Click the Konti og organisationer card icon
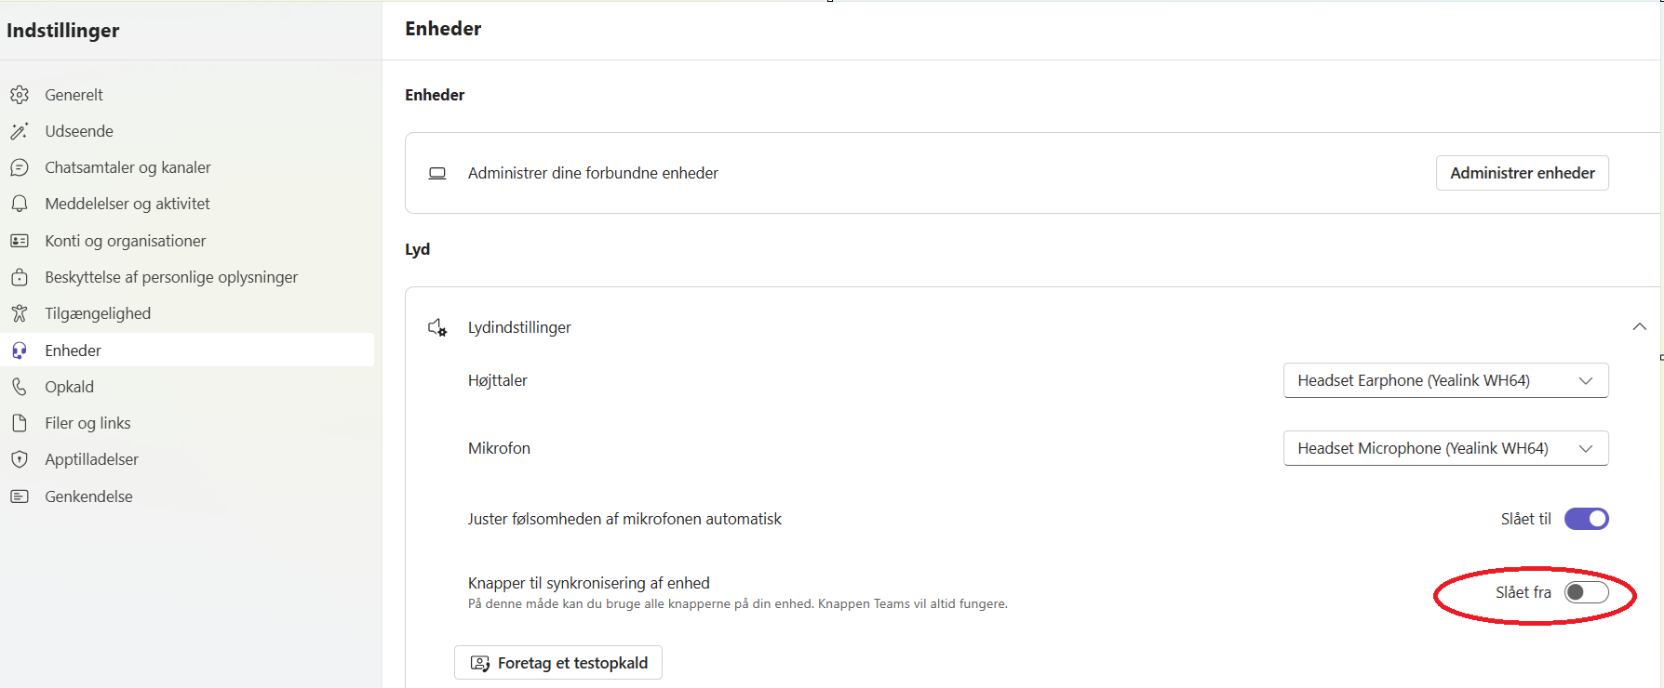Image resolution: width=1664 pixels, height=688 pixels. tap(20, 241)
